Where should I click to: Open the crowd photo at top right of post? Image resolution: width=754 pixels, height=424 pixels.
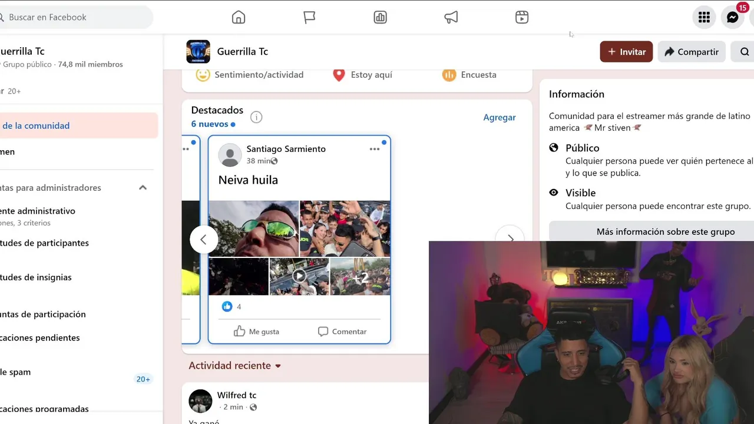345,228
